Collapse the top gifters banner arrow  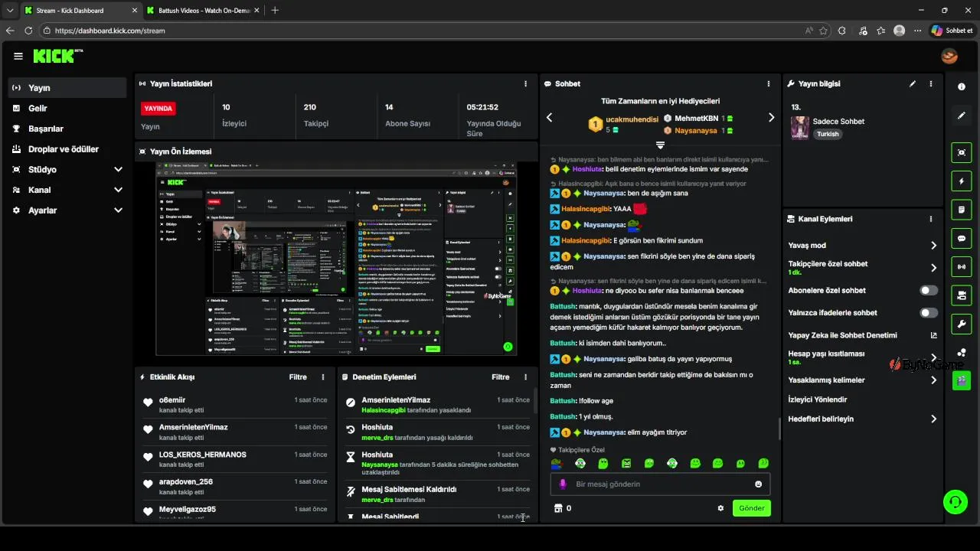(x=660, y=145)
